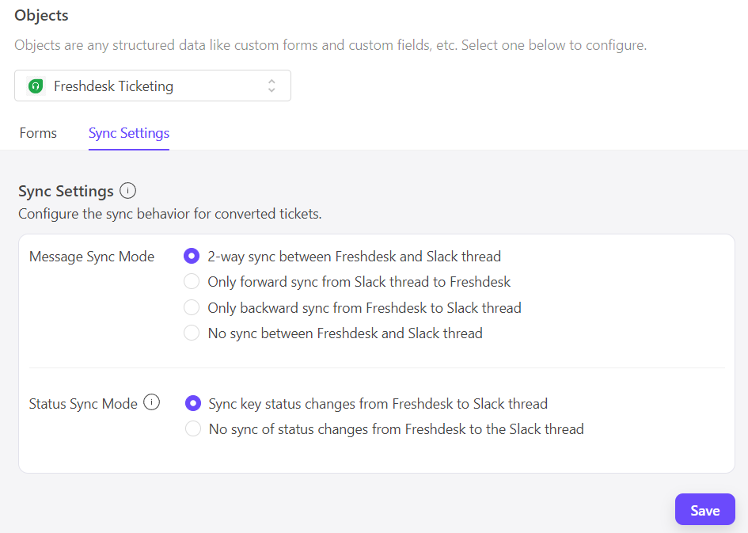This screenshot has height=533, width=748.
Task: Pick only backward sync from Freshdesk to Slack
Action: 192,307
